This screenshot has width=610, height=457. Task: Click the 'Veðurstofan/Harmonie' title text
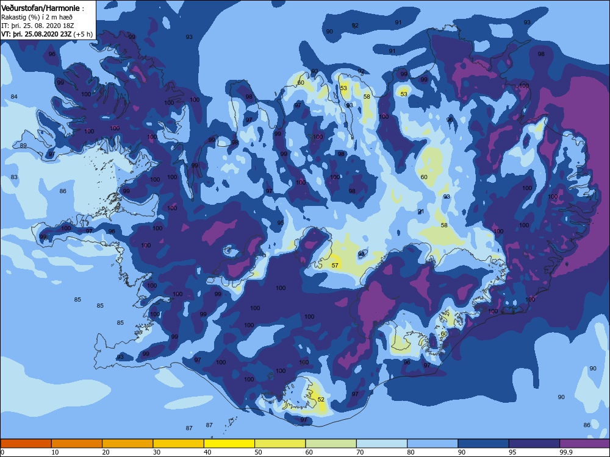click(x=40, y=8)
